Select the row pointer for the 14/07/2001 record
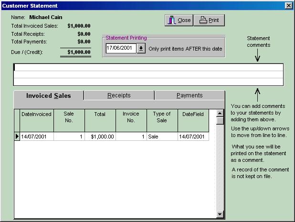295x222 pixels. tap(17, 137)
